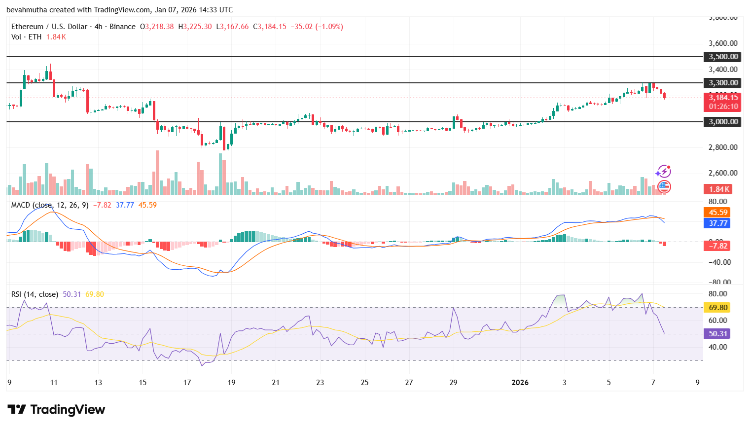750x428 pixels.
Task: Select 2026 on the time axis
Action: pyautogui.click(x=520, y=382)
